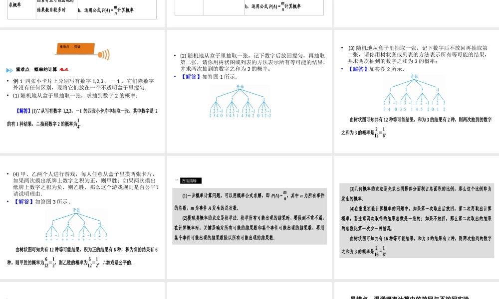This screenshot has width=499, height=299.
Task: Click the result 之和为 3 的概率是 2/12=1/6
Action: click(x=363, y=132)
